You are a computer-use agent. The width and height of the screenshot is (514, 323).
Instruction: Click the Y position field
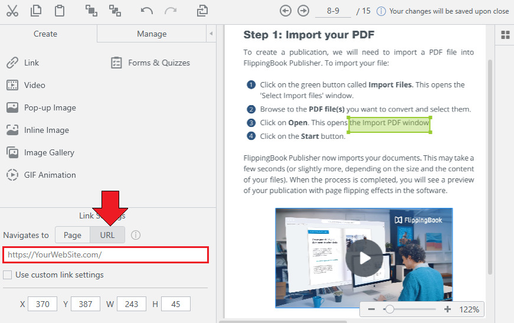click(x=86, y=304)
